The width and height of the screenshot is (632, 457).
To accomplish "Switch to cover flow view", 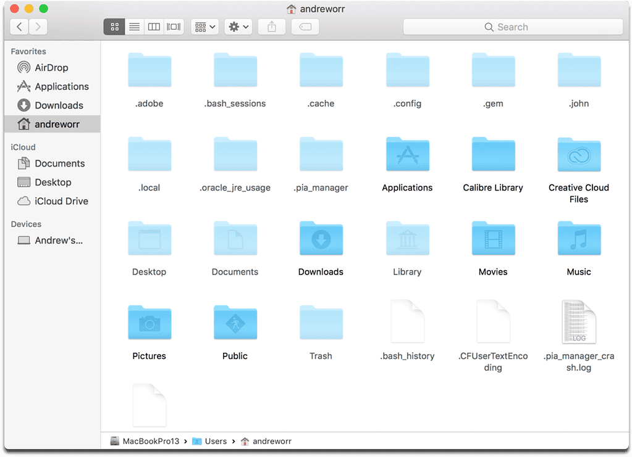I will click(174, 27).
